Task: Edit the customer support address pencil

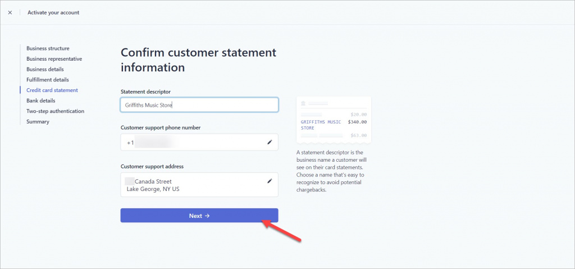Action: [270, 181]
